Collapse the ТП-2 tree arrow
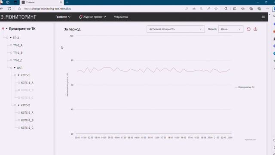Image resolution: width=275 pixels, height=155 pixels. (11, 37)
